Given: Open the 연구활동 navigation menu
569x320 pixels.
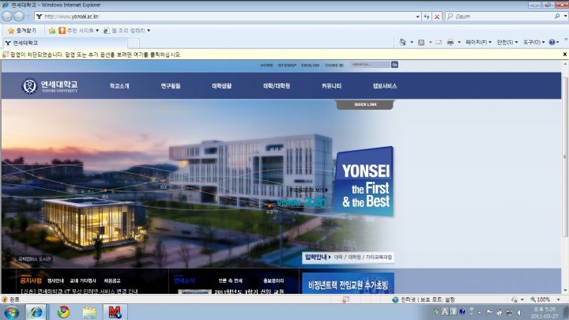Looking at the screenshot, I should point(171,86).
